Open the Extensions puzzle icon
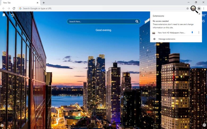Screen dimensions: 207x129 pyautogui.click(x=199, y=8)
